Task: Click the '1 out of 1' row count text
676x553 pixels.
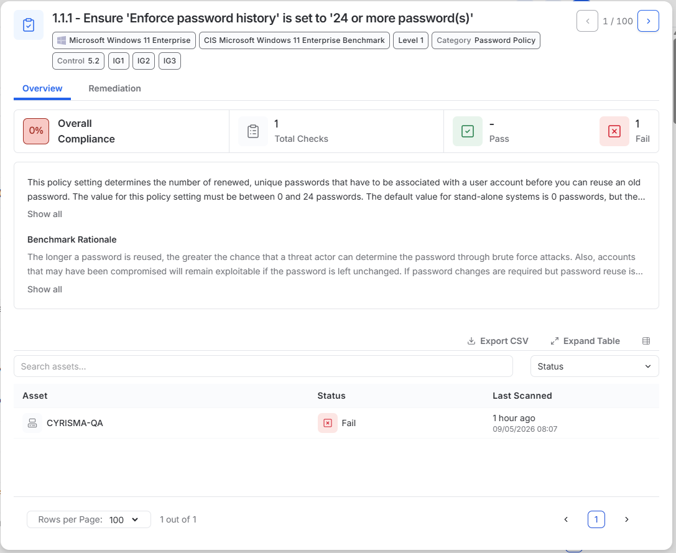Action: point(178,519)
